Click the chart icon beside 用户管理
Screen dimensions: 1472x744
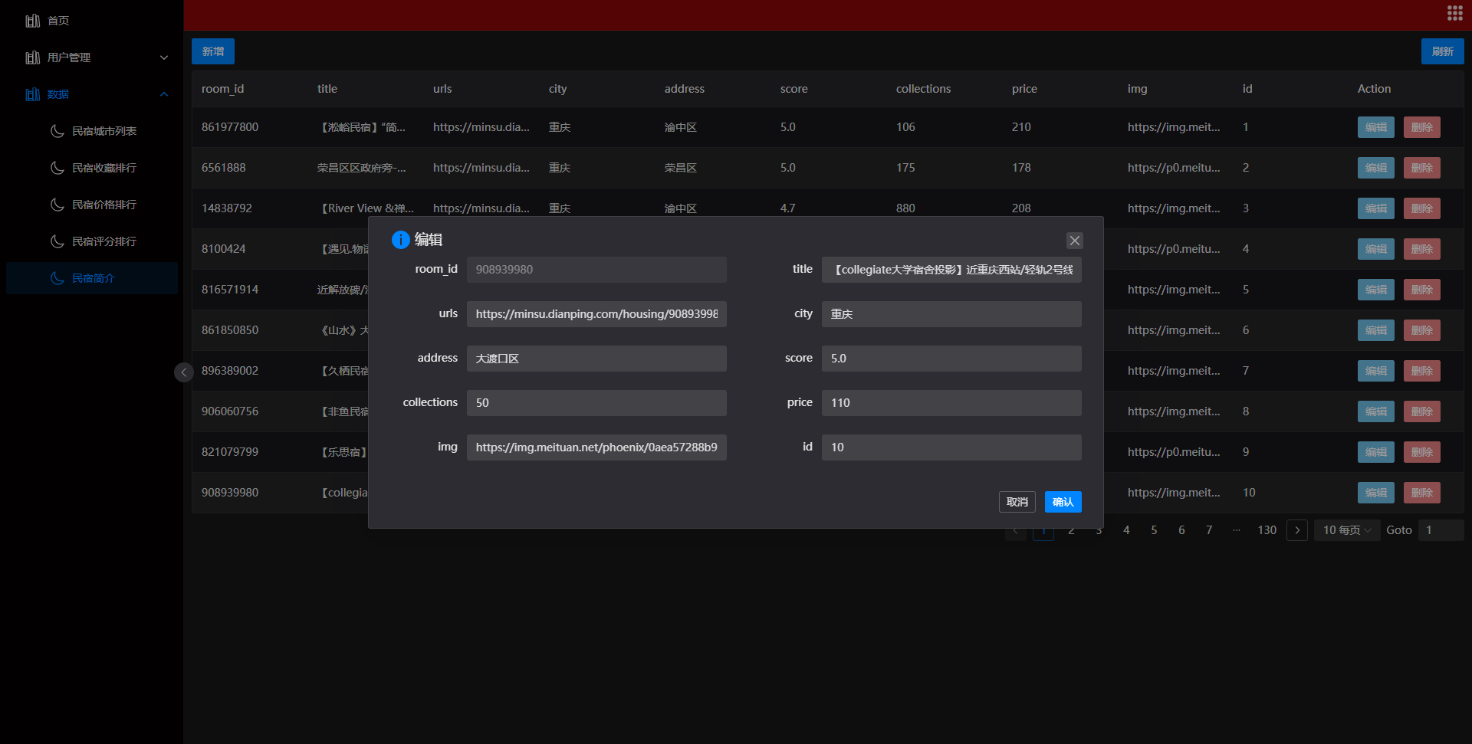tap(32, 57)
